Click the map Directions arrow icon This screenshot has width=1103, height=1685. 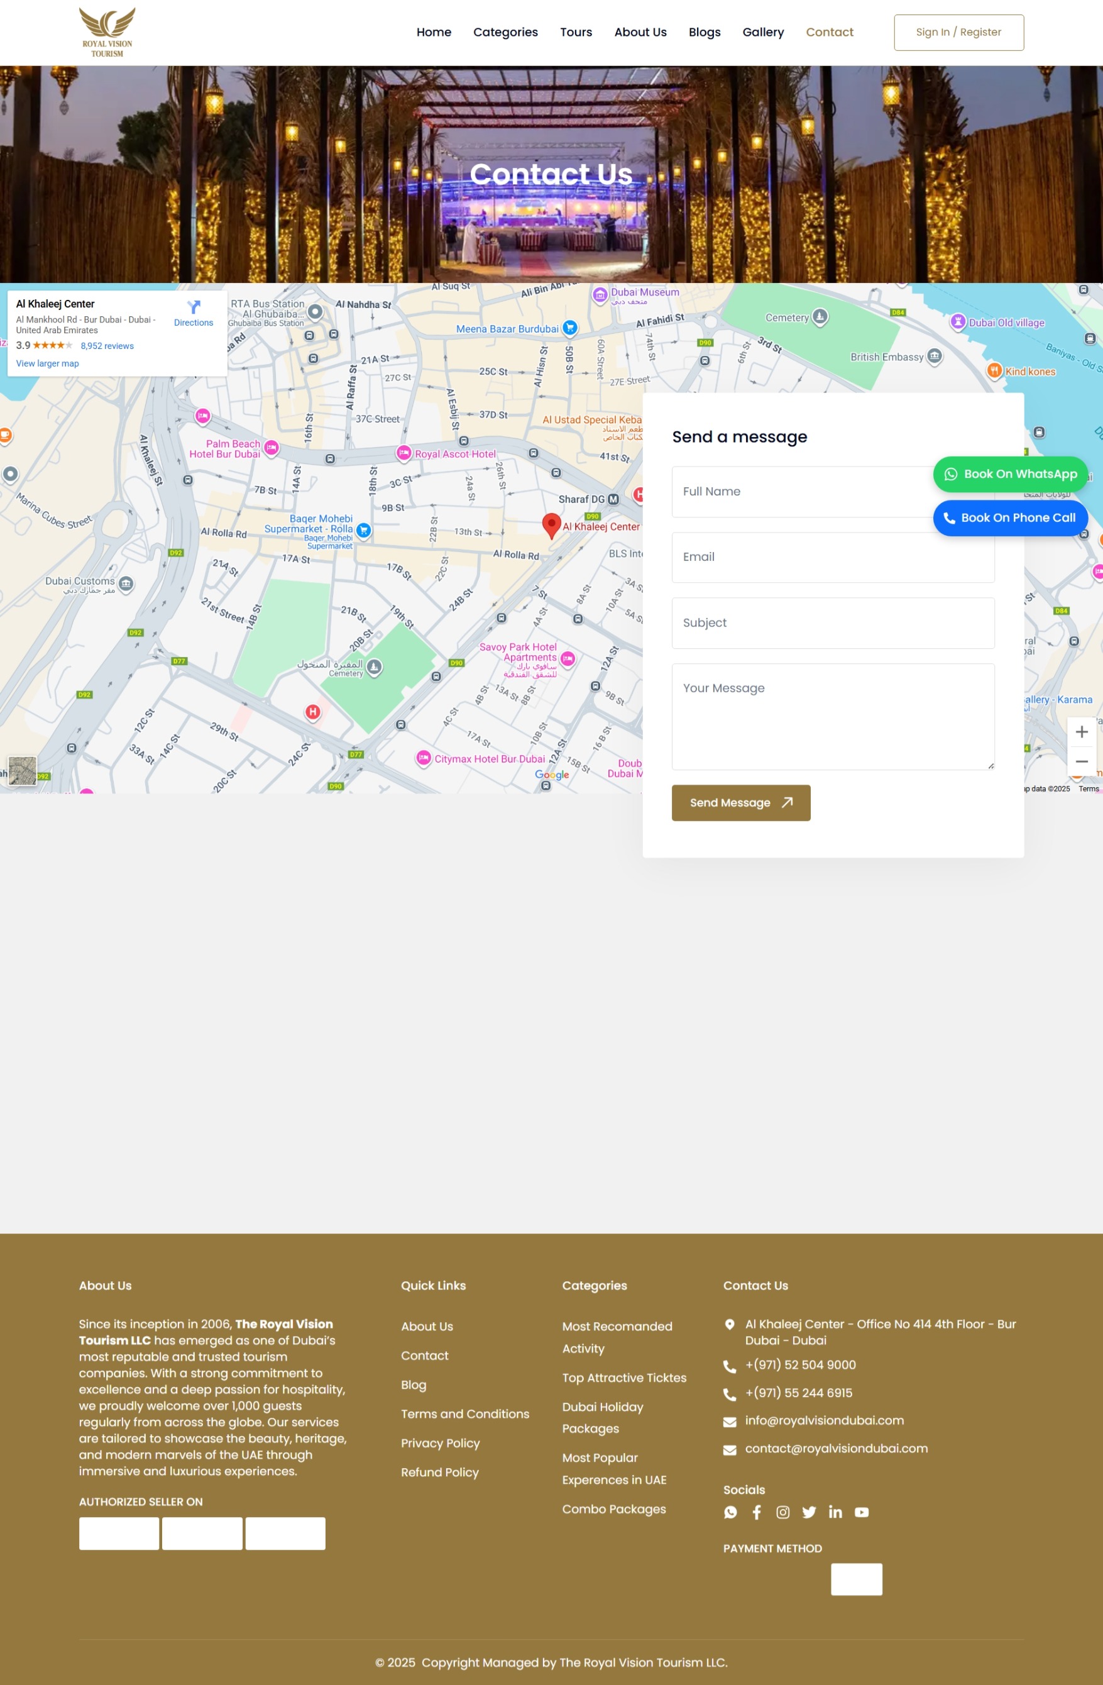tap(193, 307)
